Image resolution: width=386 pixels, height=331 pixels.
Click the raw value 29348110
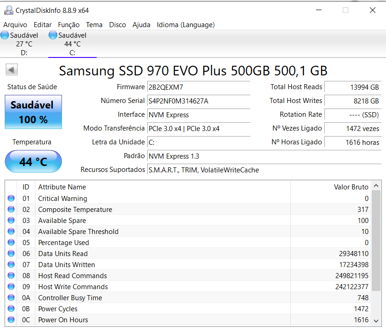coord(354,254)
